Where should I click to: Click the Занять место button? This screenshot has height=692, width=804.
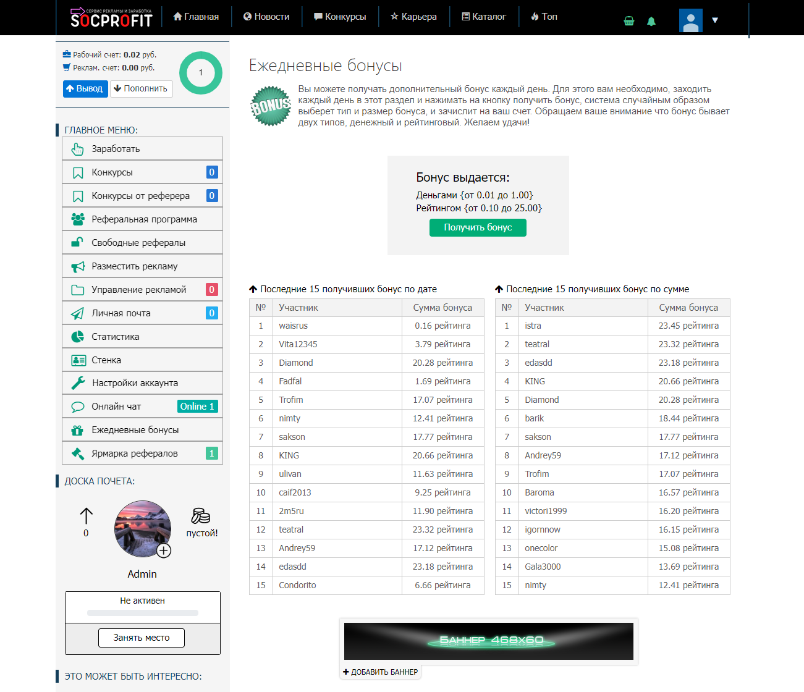click(142, 638)
